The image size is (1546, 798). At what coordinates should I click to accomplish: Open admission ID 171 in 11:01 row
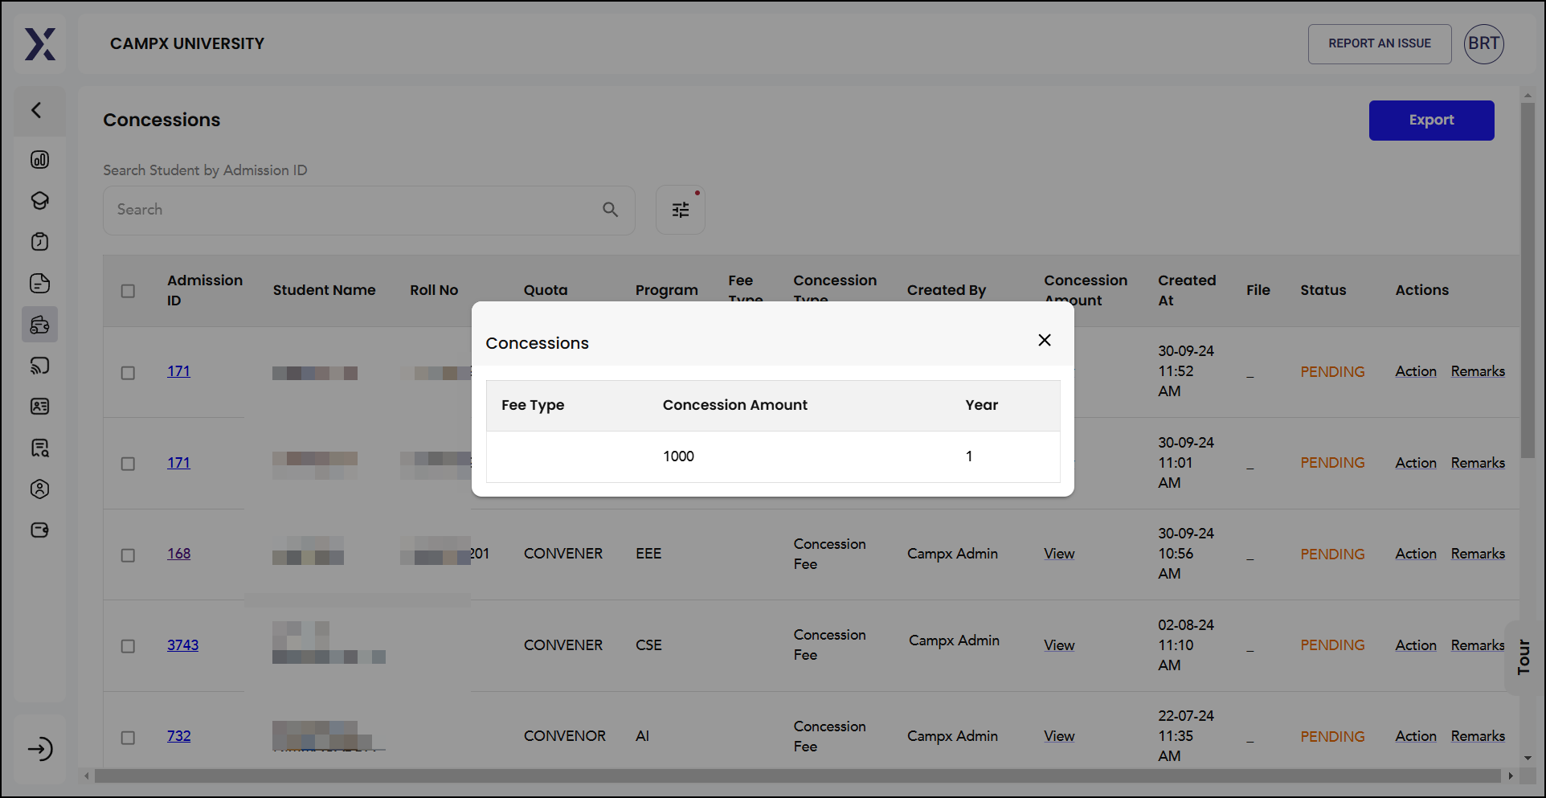pyautogui.click(x=178, y=463)
